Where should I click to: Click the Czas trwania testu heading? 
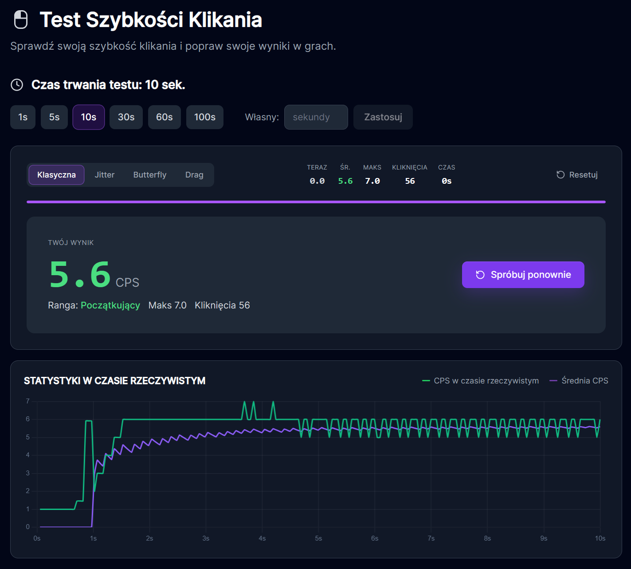(108, 85)
